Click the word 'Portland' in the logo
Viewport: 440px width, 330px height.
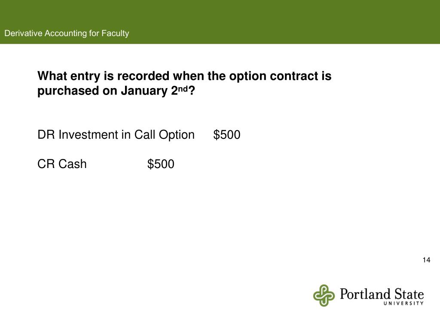tap(365, 294)
